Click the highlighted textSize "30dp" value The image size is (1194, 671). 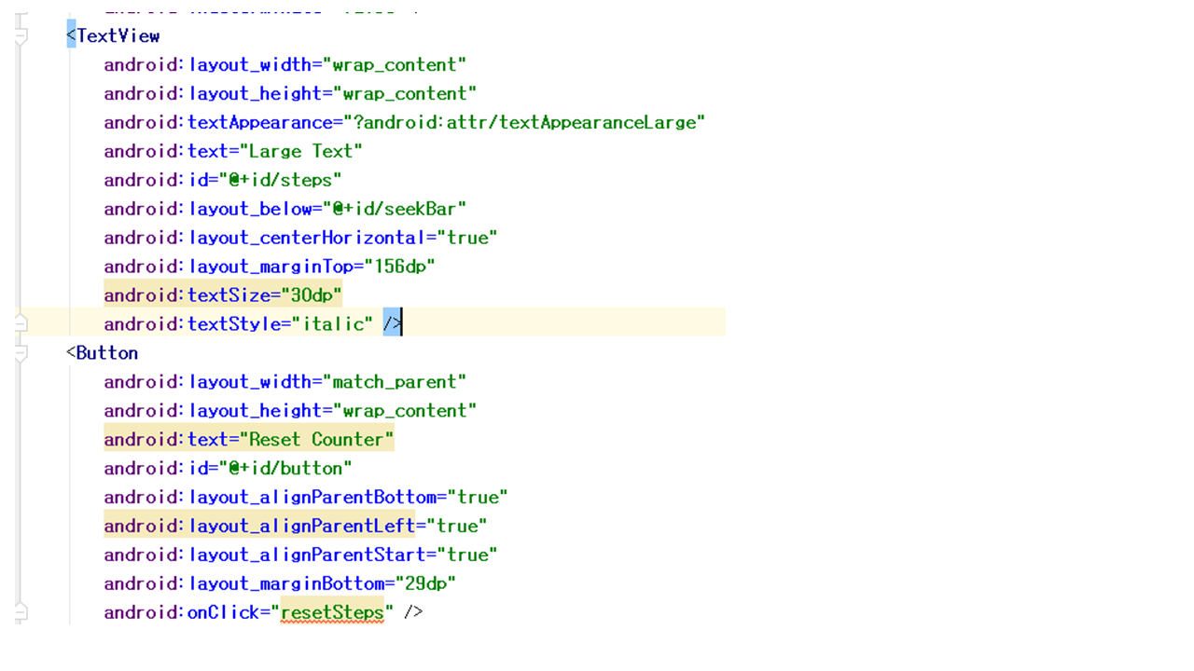tap(312, 294)
